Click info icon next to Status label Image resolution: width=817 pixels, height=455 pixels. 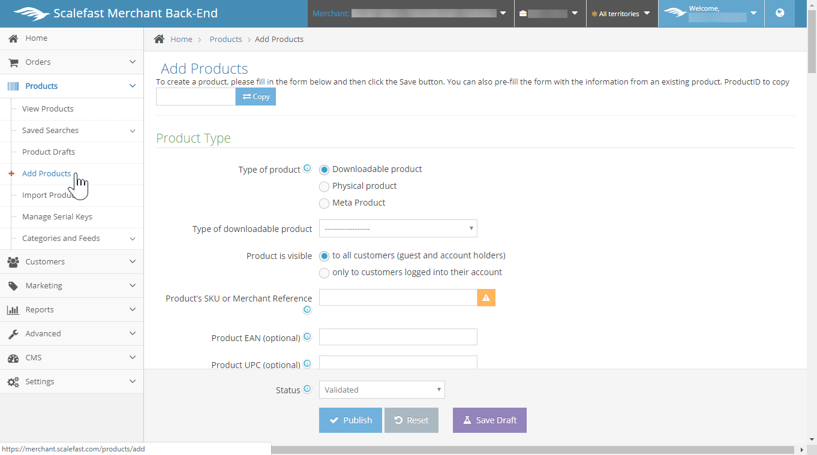[307, 390]
